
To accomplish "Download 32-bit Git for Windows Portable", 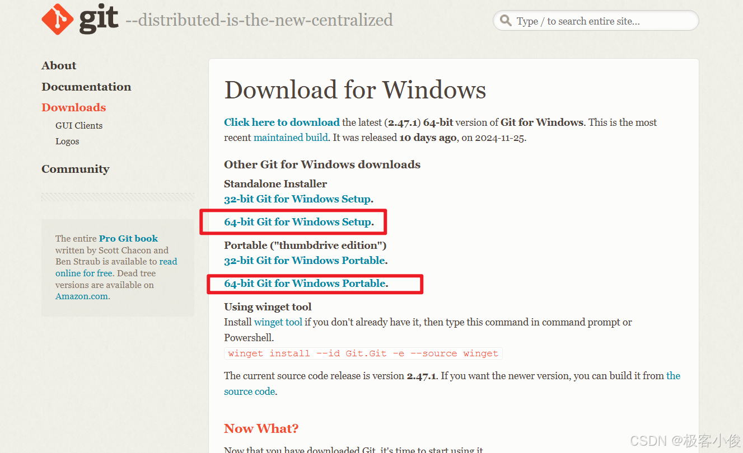I will 305,260.
